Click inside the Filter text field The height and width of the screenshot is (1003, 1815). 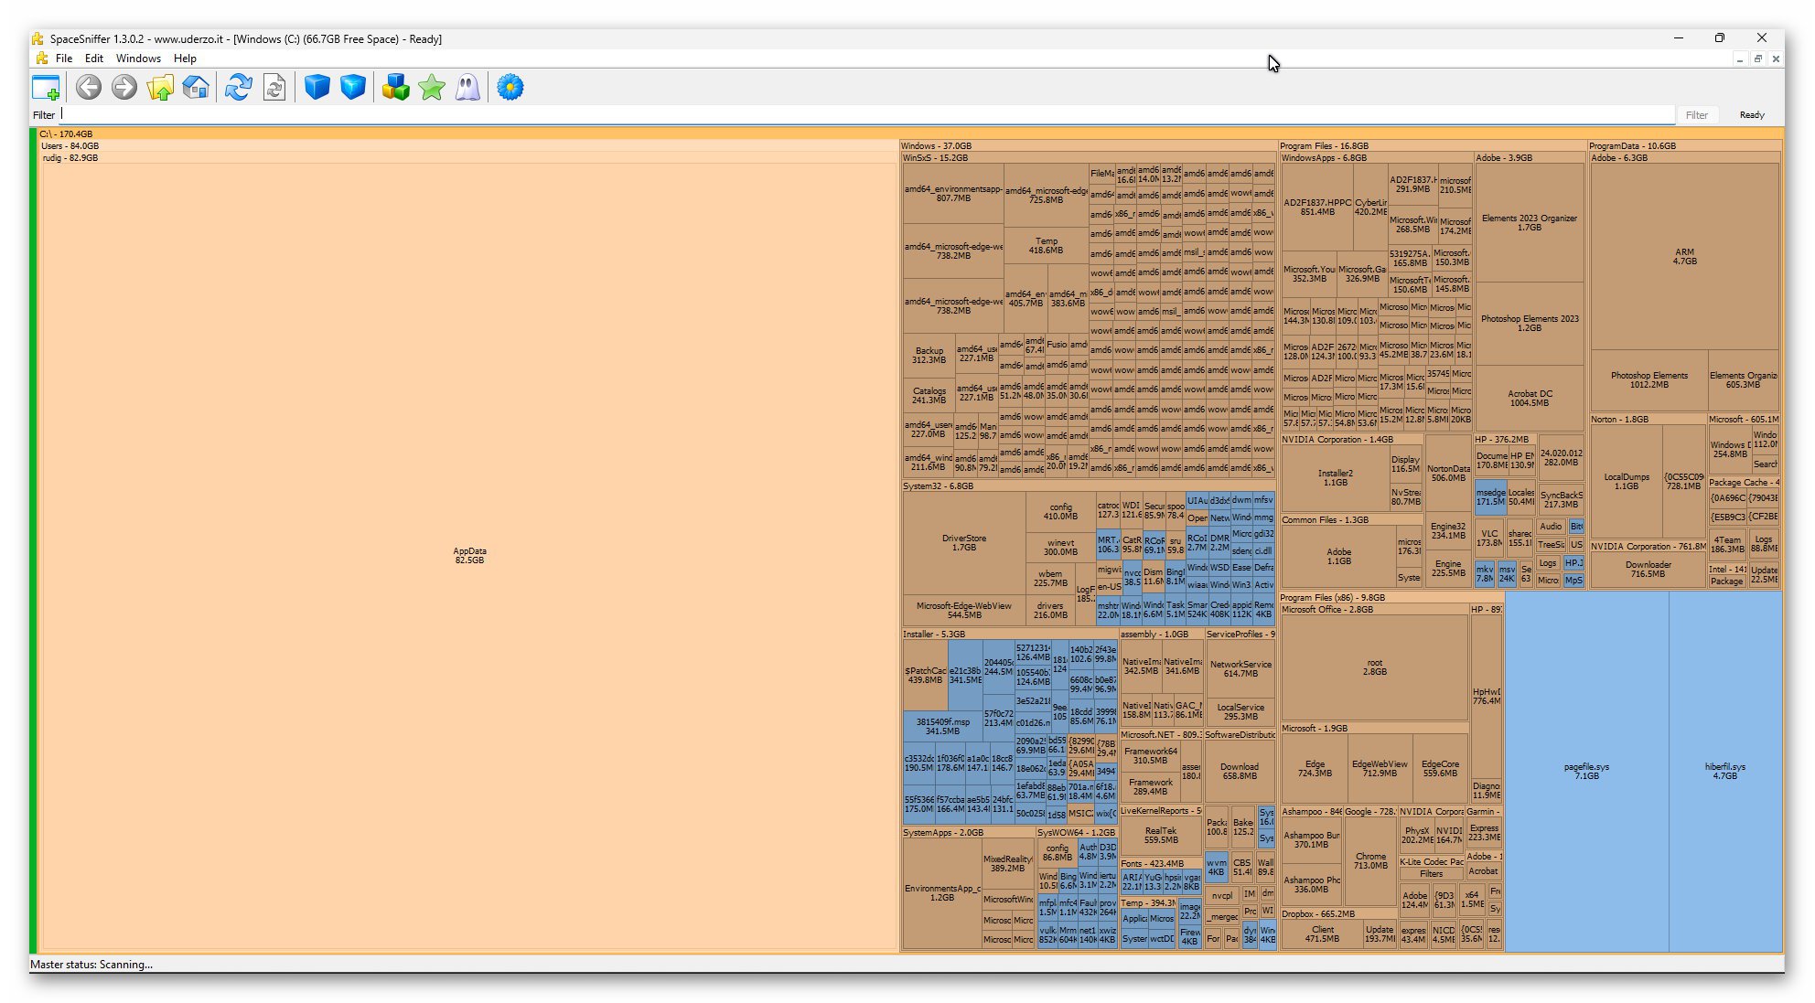(x=823, y=115)
